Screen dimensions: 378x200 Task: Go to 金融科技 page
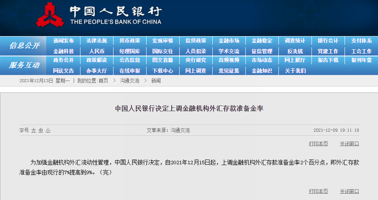pos(63,51)
